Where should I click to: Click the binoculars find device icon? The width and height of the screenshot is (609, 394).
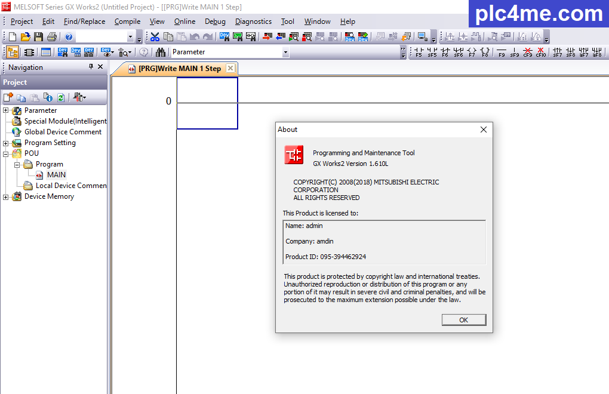161,53
